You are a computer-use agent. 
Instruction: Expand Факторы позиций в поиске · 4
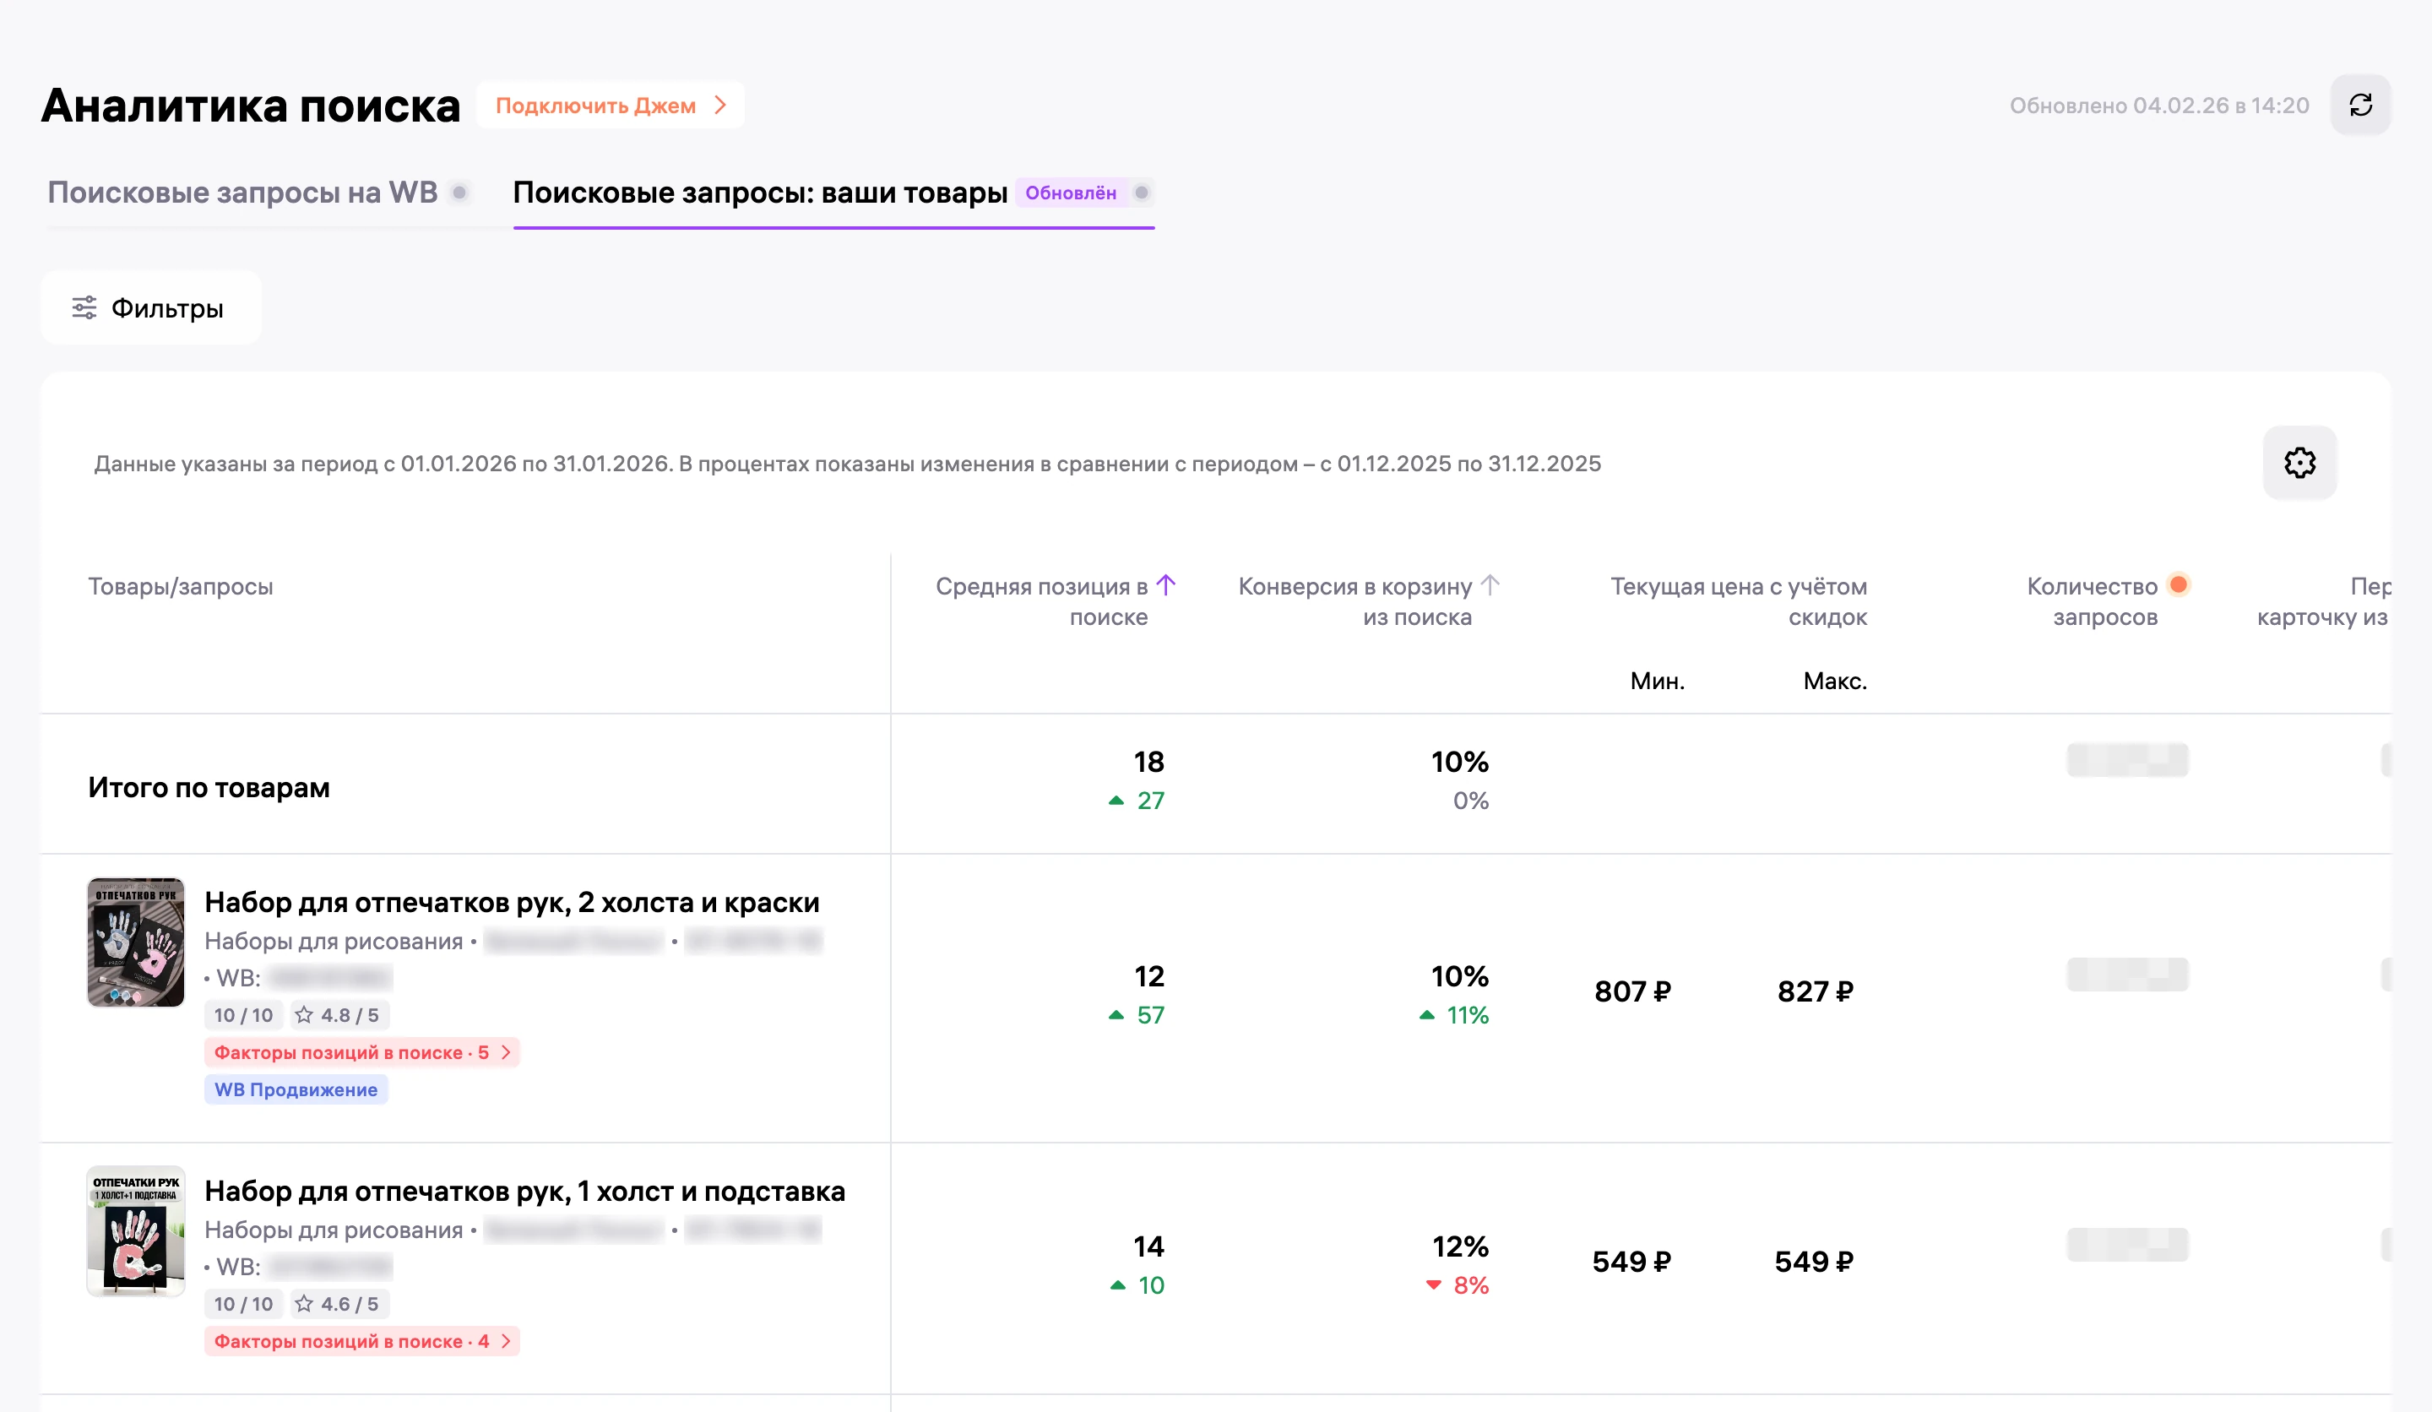[362, 1342]
